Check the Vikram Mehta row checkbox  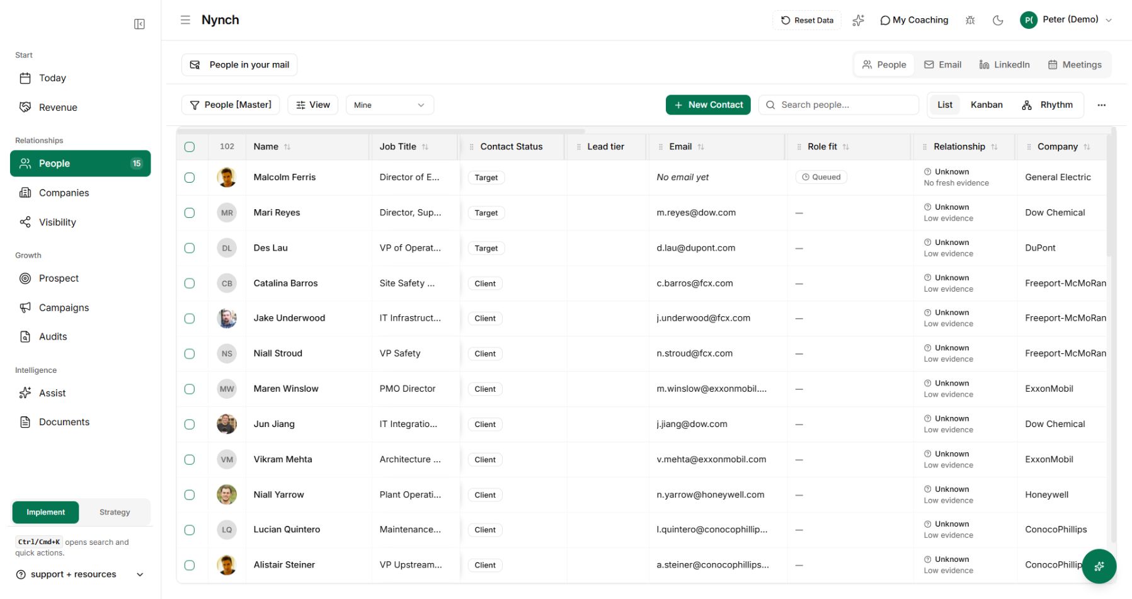tap(190, 460)
